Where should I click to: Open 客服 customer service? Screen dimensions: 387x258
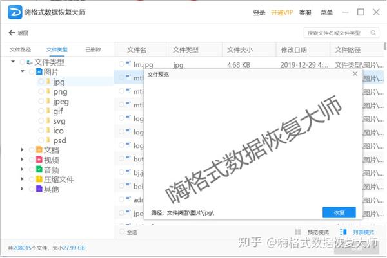(305, 12)
